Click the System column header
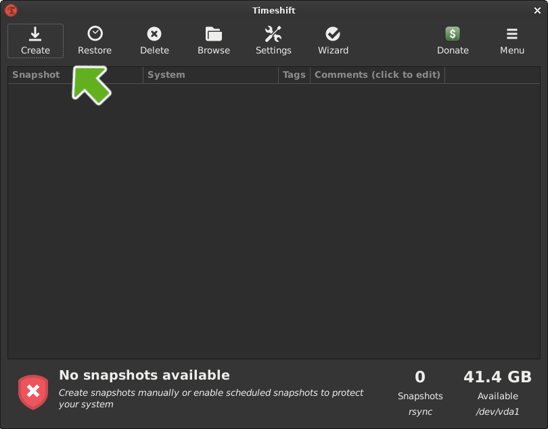 click(166, 75)
